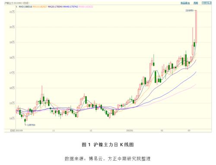Click the data source line 数据来源：博易云

coord(108,159)
